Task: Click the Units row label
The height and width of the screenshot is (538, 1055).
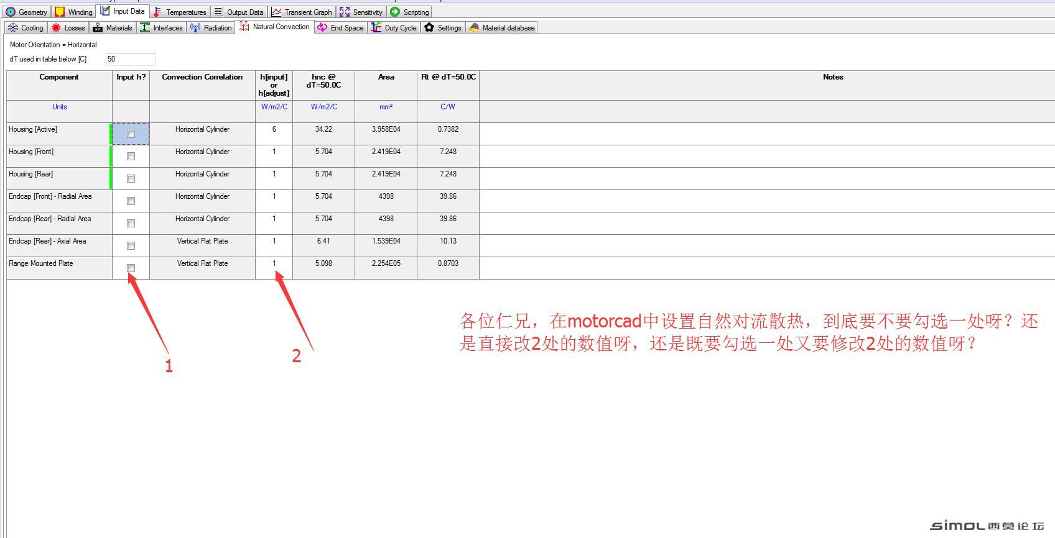Action: [59, 107]
